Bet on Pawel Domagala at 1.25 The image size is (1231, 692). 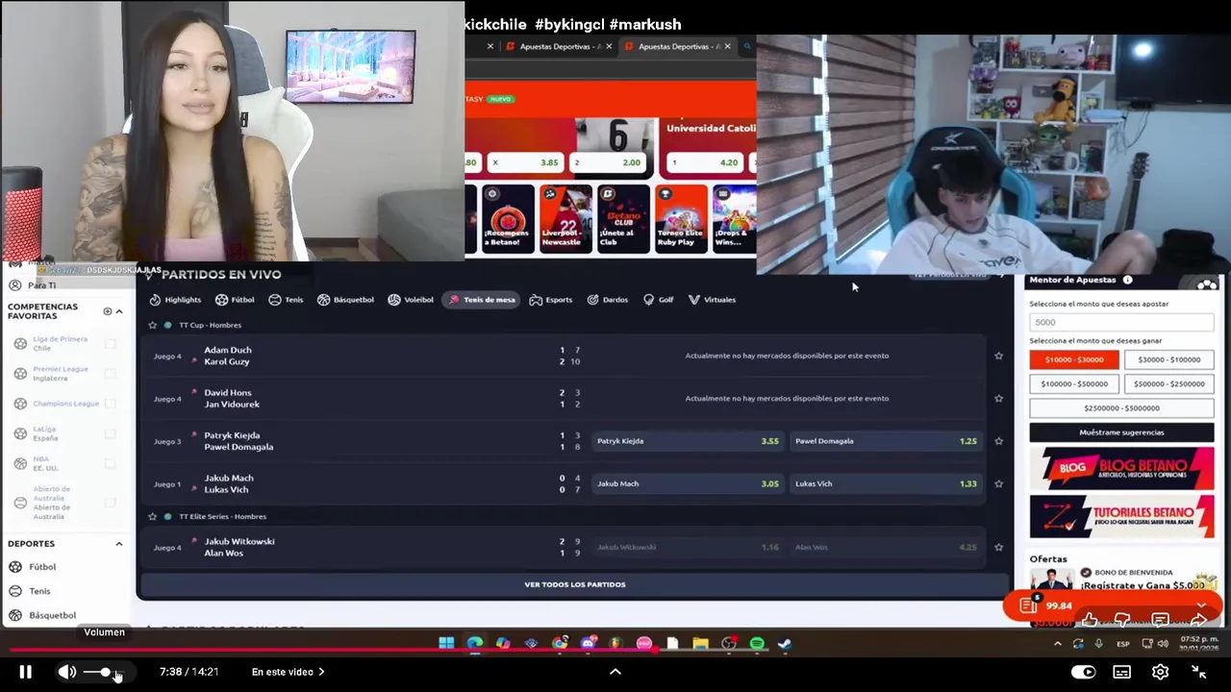tap(886, 441)
